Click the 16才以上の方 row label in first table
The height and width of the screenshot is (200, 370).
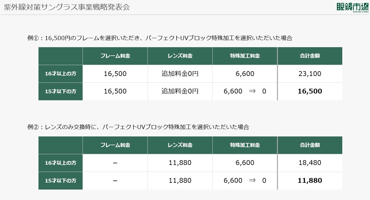(x=61, y=74)
